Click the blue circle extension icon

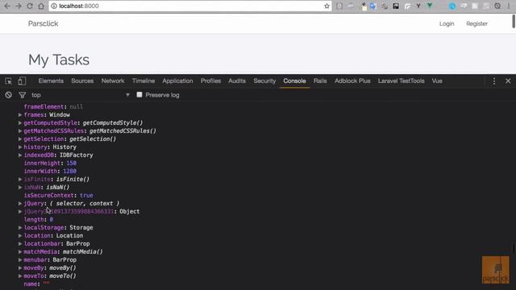(x=452, y=6)
